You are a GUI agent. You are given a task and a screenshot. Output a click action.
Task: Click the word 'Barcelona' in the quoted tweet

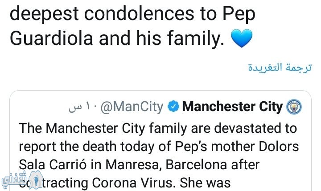(x=196, y=165)
